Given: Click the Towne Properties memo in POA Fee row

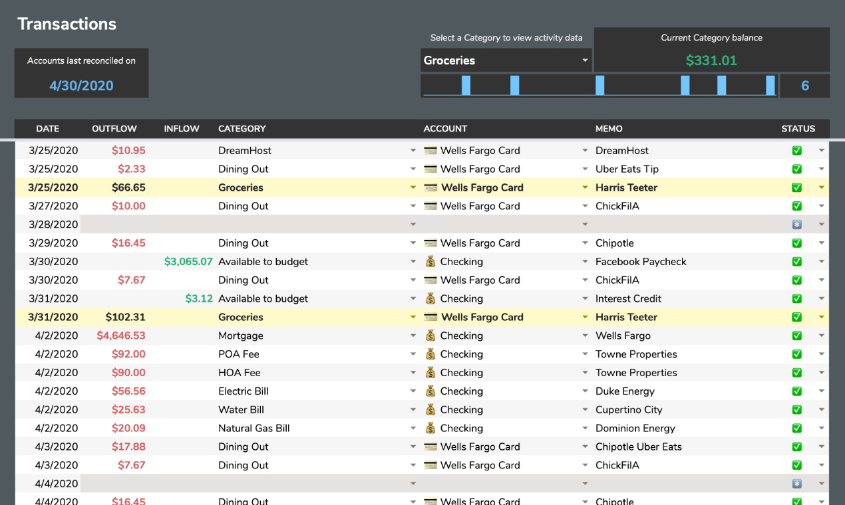Looking at the screenshot, I should coord(636,354).
